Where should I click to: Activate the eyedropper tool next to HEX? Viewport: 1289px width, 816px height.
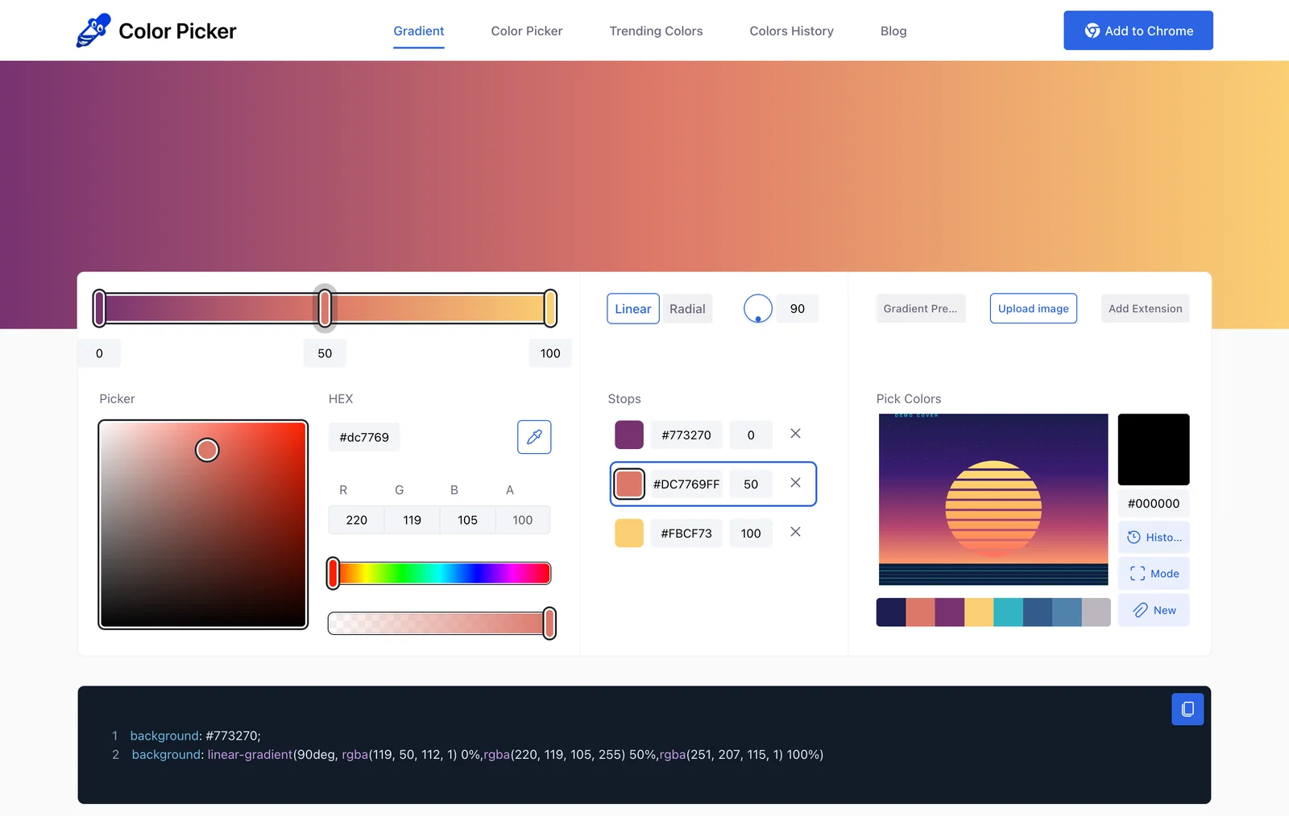[534, 437]
